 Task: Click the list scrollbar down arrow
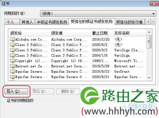149,78
